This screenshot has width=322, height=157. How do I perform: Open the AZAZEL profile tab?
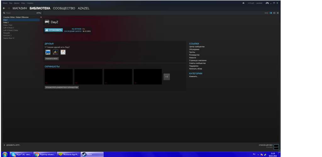tap(84, 8)
